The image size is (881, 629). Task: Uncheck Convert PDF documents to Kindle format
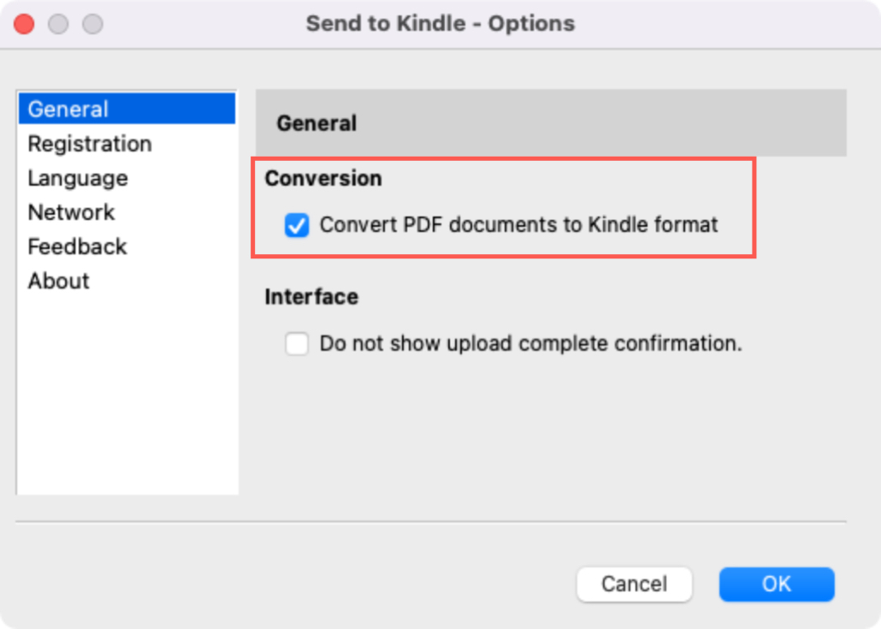click(297, 225)
